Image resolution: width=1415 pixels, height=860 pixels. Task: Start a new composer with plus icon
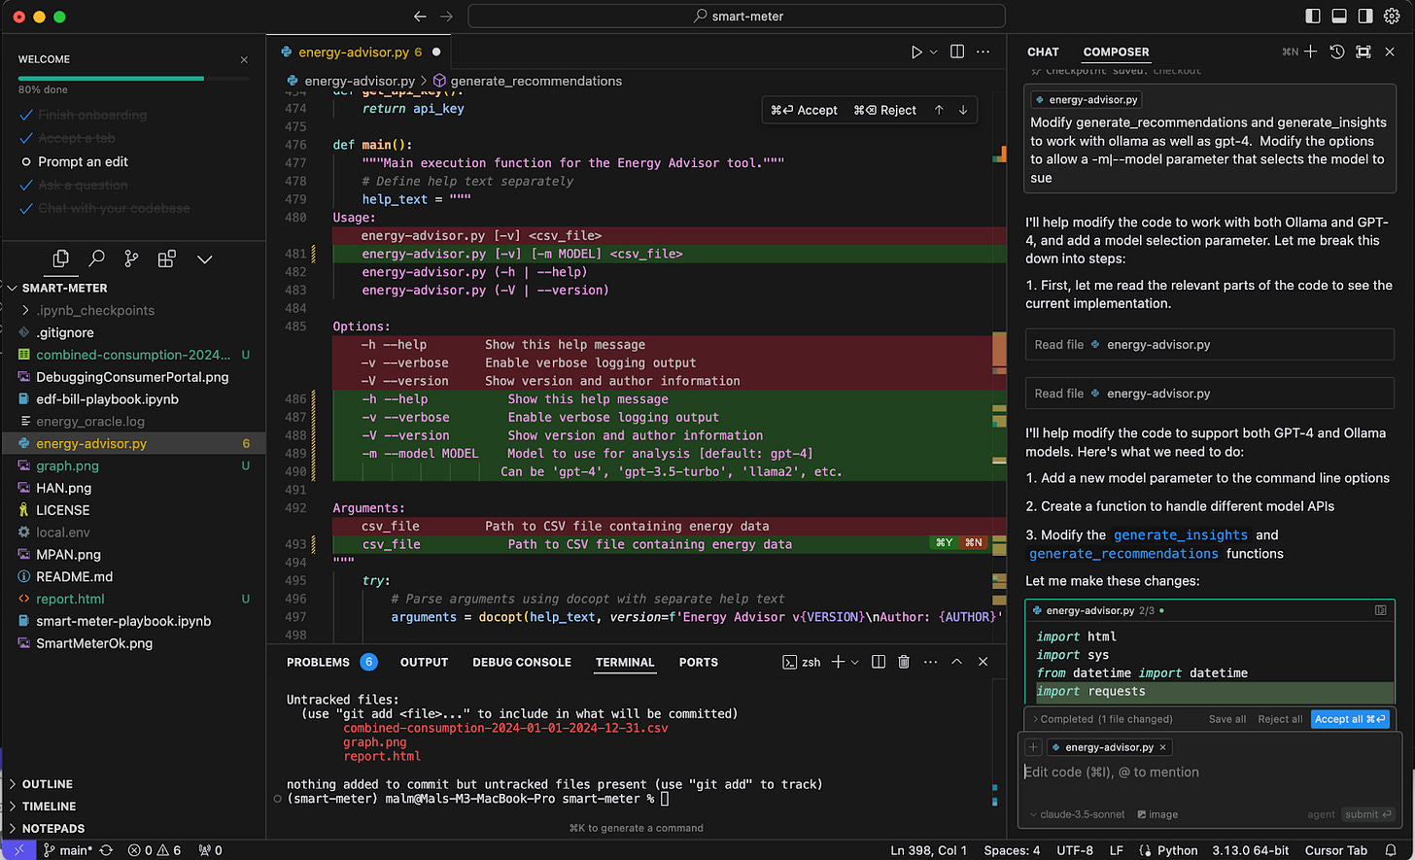click(x=1311, y=52)
